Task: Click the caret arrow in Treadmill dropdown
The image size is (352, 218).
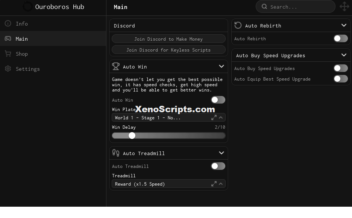Action: 221,184
